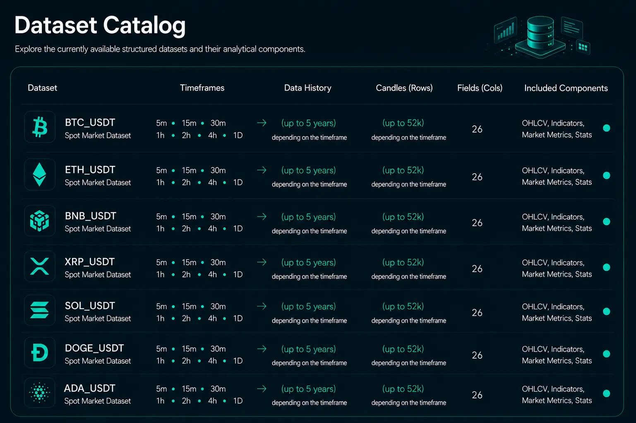Click the 26 fields value for XRP_USDT
Image resolution: width=636 pixels, height=423 pixels.
(477, 269)
